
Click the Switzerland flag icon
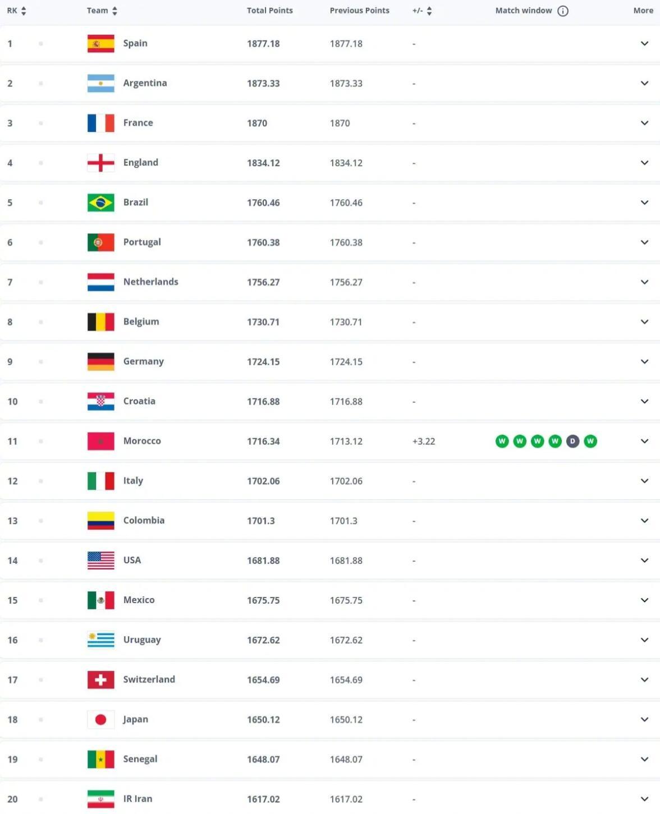point(101,679)
